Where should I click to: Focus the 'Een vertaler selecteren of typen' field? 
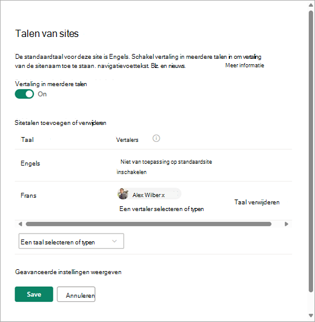pyautogui.click(x=161, y=209)
